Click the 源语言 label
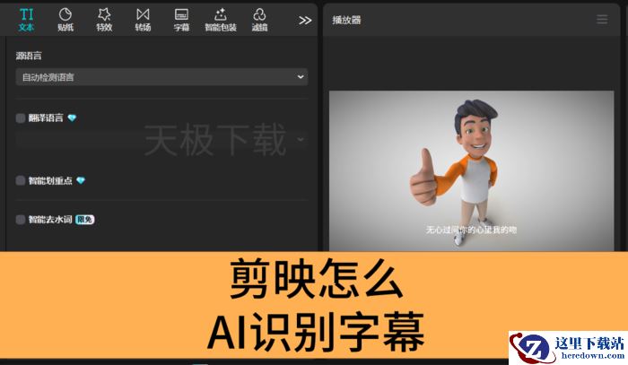 (29, 56)
